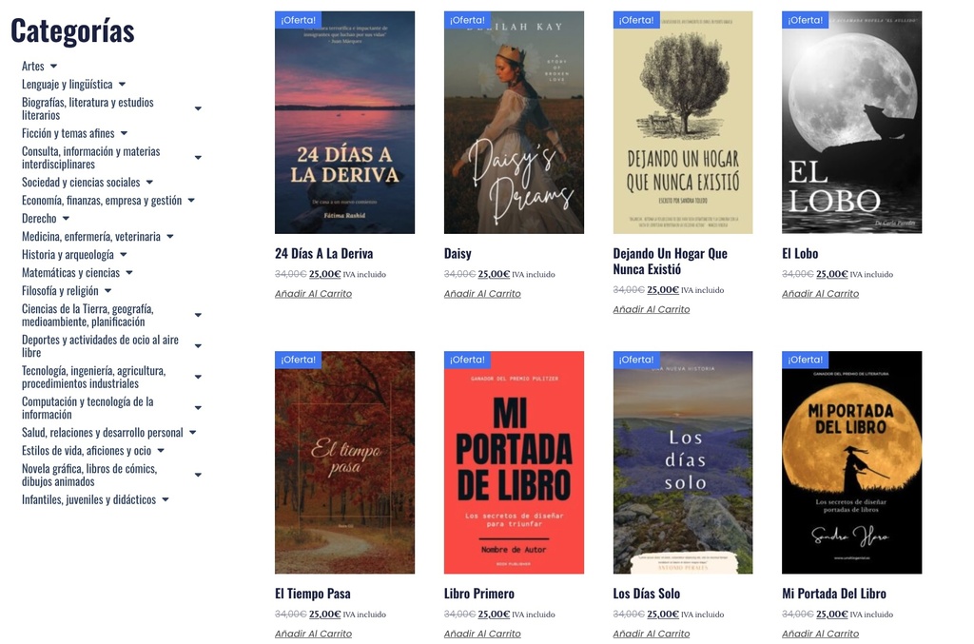This screenshot has width=974, height=644.
Task: Expand the Artes category arrow
Action: coord(53,66)
